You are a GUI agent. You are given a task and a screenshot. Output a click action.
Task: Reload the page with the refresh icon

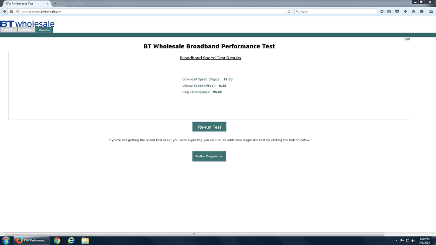pyautogui.click(x=289, y=11)
